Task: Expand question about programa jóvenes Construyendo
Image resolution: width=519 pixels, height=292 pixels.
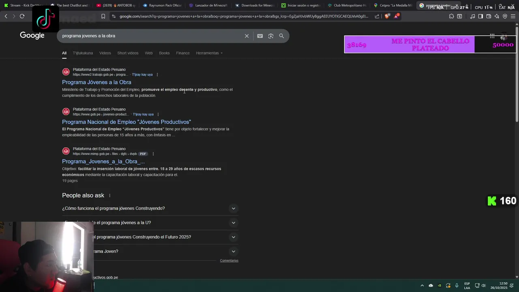Action: coord(150,208)
